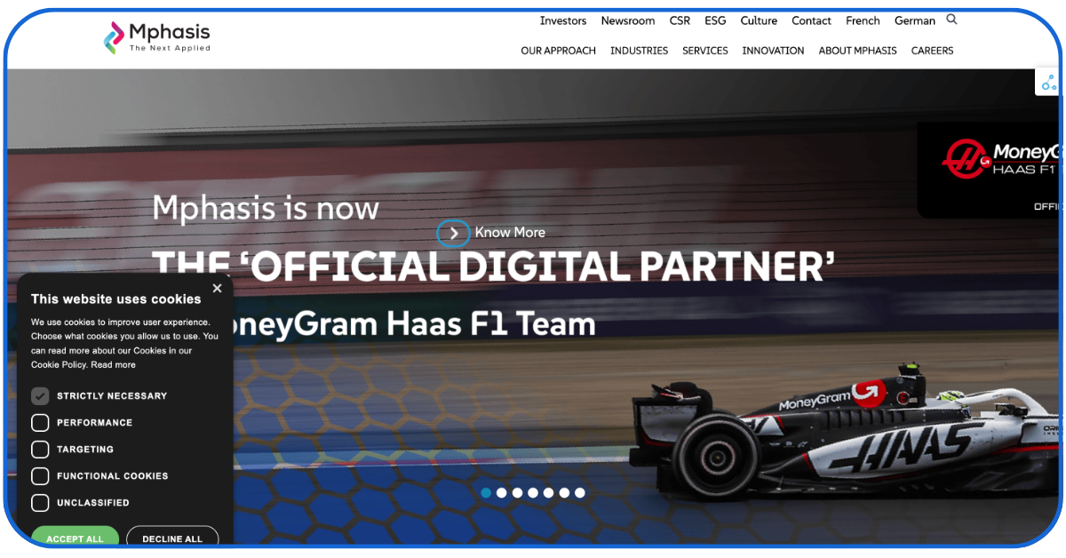Close the cookie consent popup
This screenshot has width=1066, height=558.
click(217, 288)
